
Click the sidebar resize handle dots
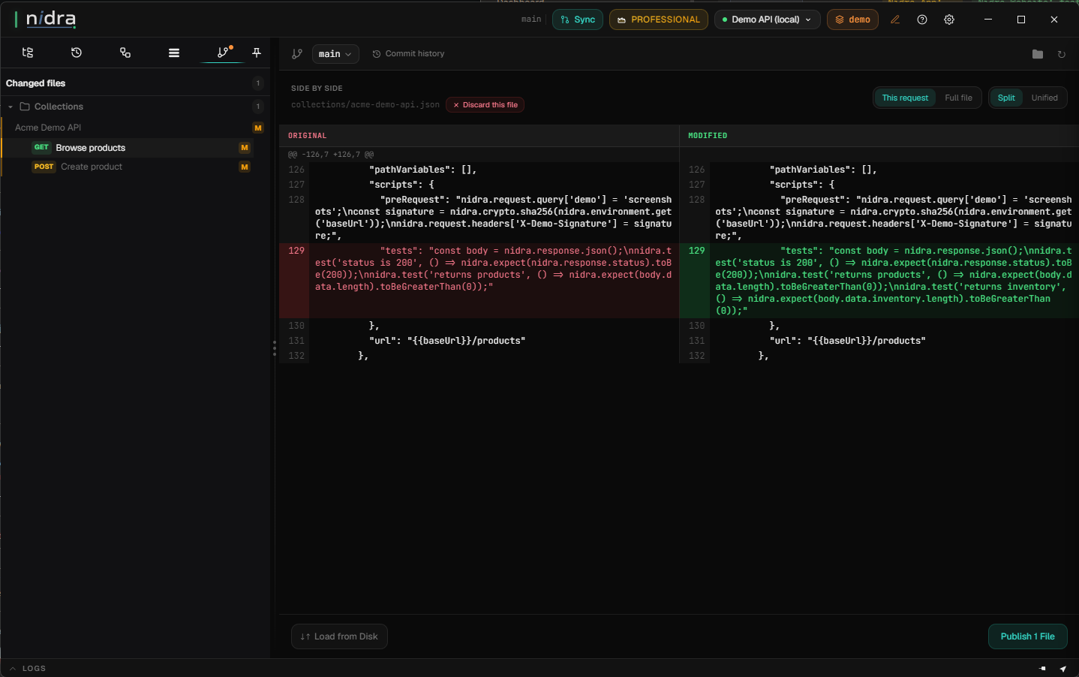pos(275,348)
